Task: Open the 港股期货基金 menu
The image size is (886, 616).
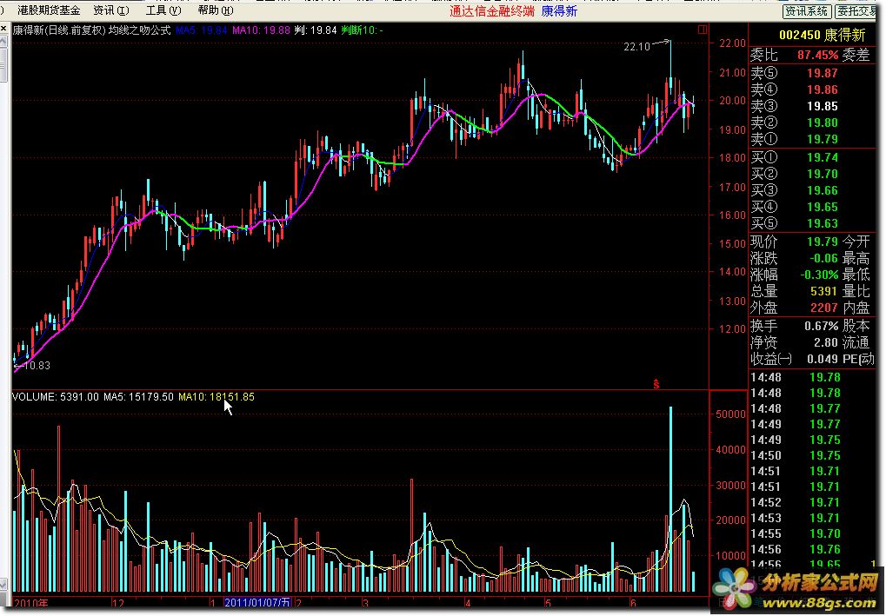Action: 50,10
